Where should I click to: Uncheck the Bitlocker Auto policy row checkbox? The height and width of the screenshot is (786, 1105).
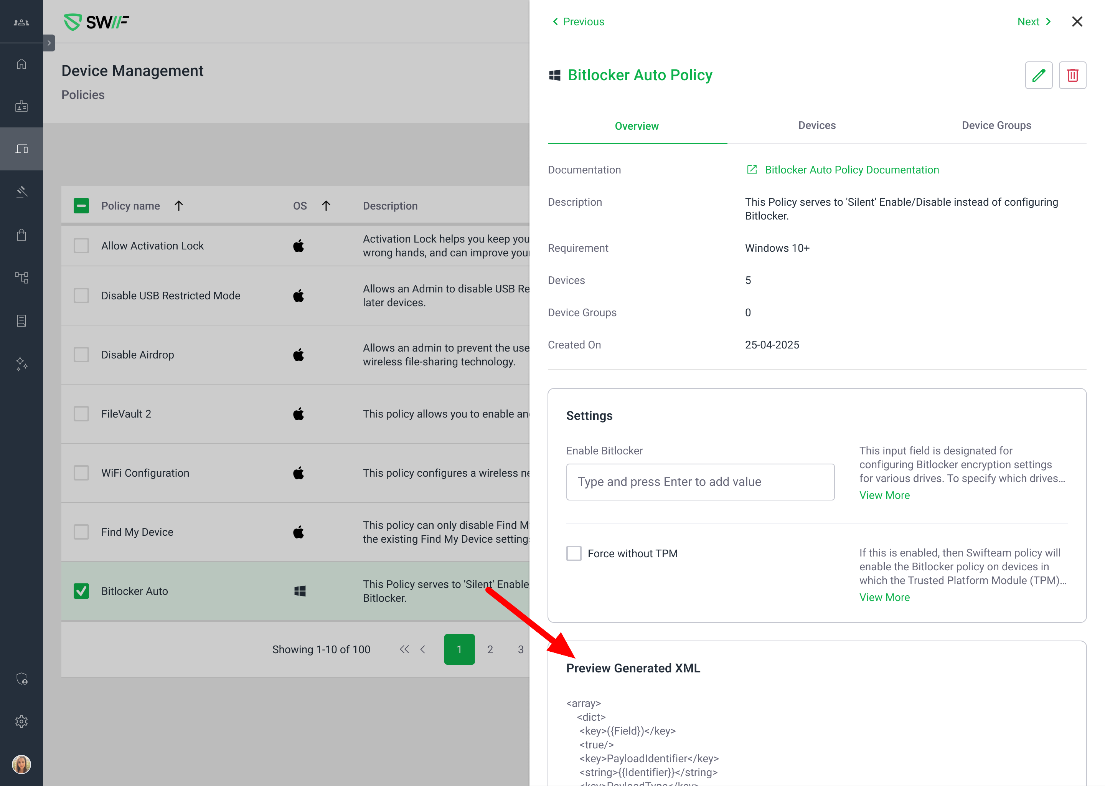pos(81,591)
